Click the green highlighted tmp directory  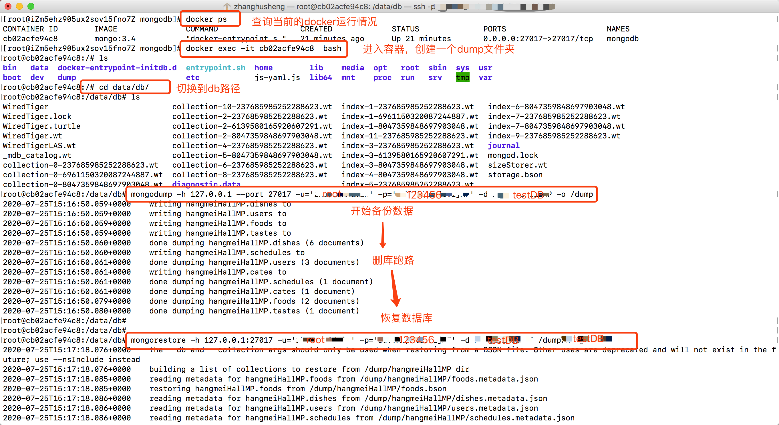pos(462,78)
